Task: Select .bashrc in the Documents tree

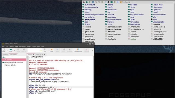Action: click(14, 60)
